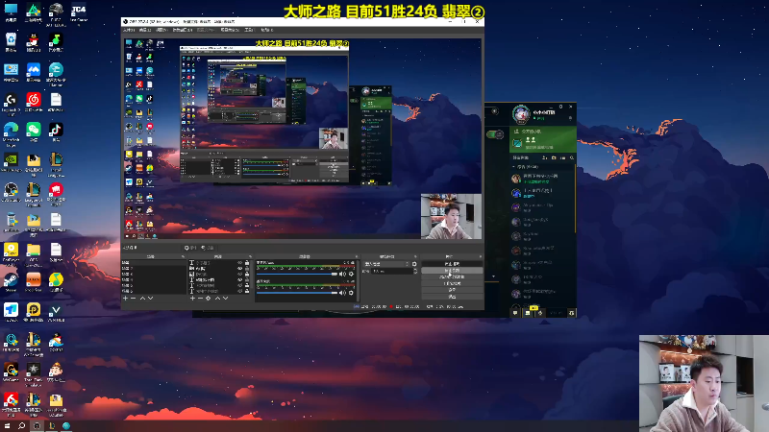The width and height of the screenshot is (769, 432).
Task: Toggle visibility eye of second source row
Action: pos(239,269)
